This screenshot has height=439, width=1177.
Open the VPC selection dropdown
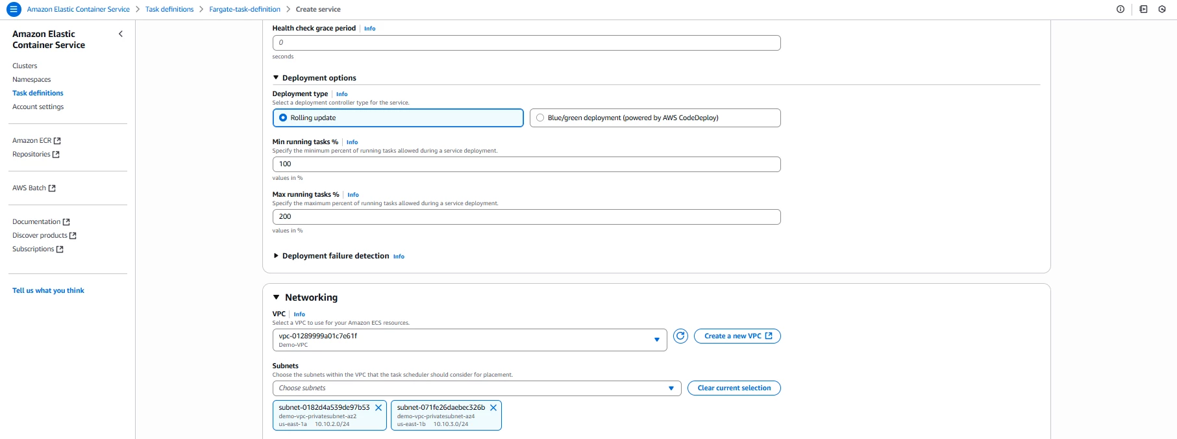469,340
